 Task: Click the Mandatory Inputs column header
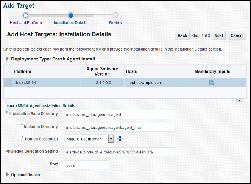pos(212,71)
